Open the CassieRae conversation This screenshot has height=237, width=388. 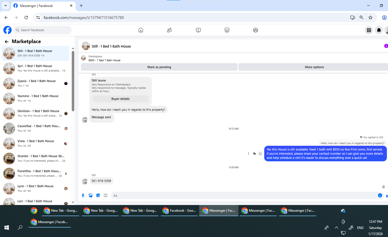tap(36, 128)
